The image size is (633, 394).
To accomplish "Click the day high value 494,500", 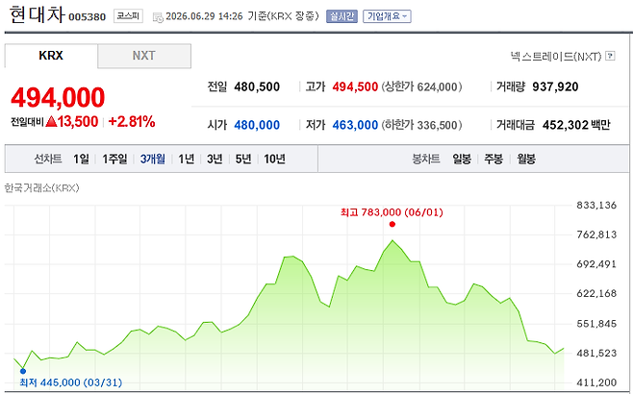I will pyautogui.click(x=355, y=86).
